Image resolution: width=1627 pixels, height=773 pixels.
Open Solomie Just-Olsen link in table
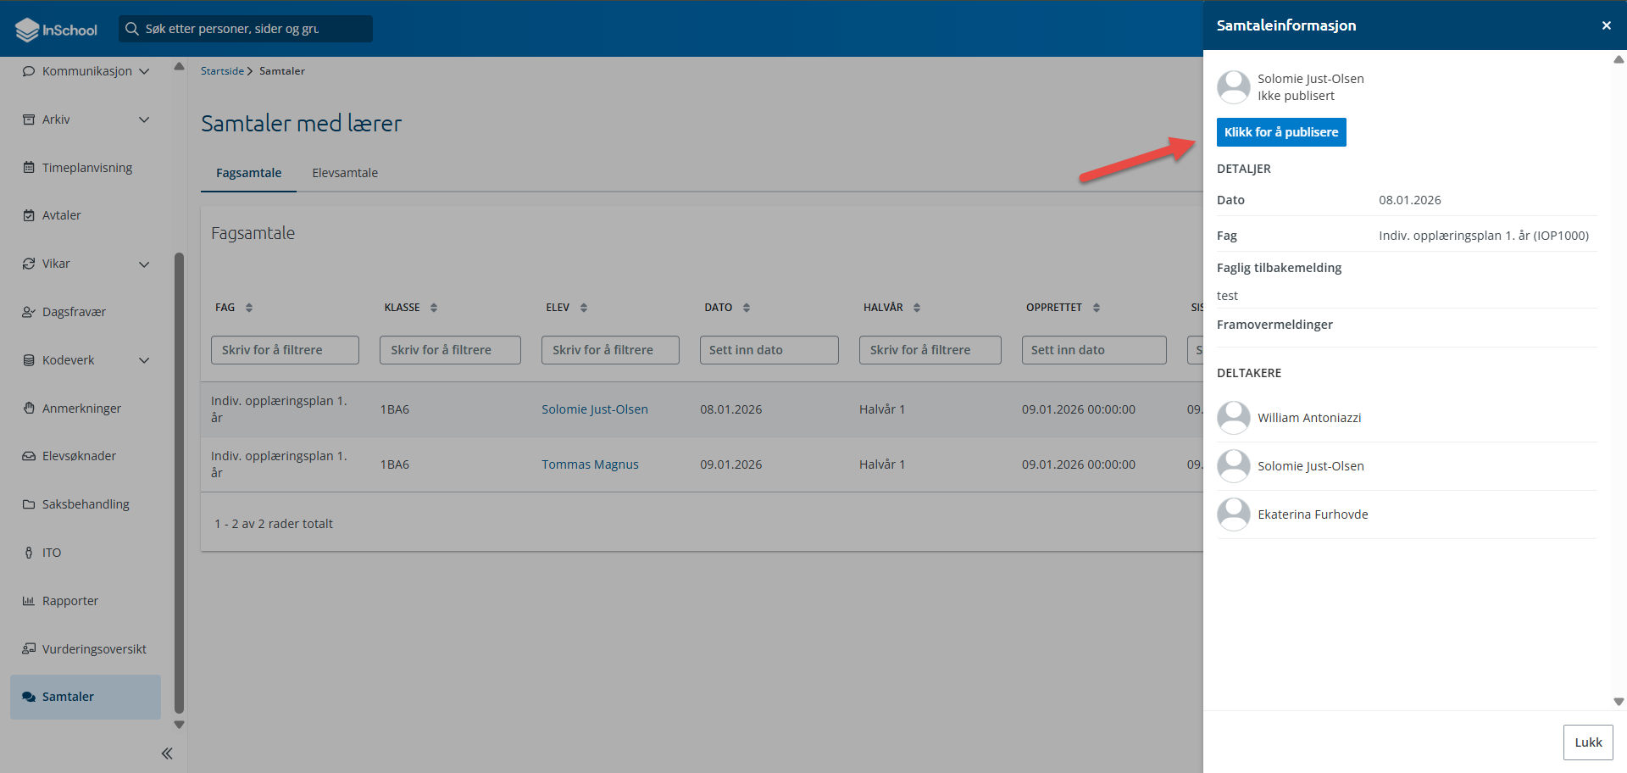click(x=595, y=409)
